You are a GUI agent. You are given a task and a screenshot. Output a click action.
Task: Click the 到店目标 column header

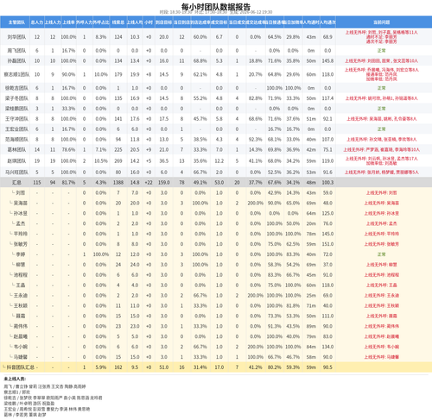pyautogui.click(x=163, y=22)
